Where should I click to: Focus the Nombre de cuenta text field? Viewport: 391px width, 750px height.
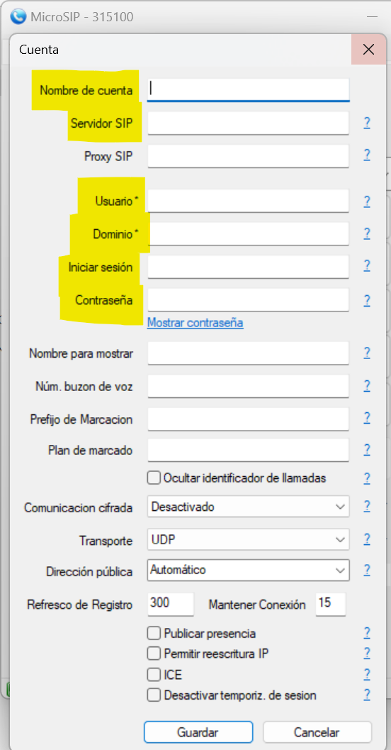click(248, 89)
